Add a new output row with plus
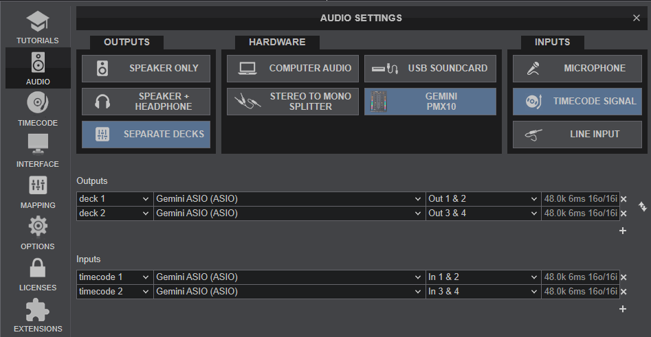 623,231
